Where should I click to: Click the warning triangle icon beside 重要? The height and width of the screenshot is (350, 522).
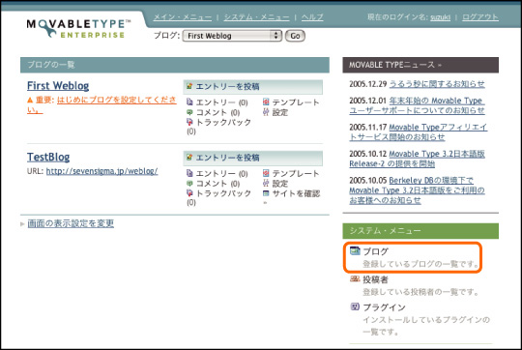pos(30,100)
